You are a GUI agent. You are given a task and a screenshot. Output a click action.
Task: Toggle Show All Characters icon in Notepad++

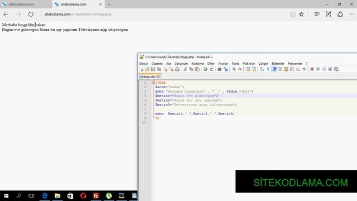point(268,69)
